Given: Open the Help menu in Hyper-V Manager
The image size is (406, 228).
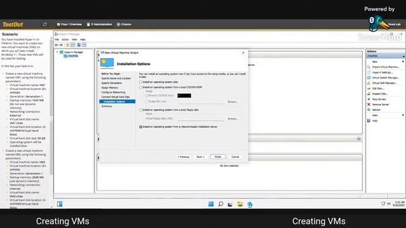Looking at the screenshot, I should pos(83,39).
